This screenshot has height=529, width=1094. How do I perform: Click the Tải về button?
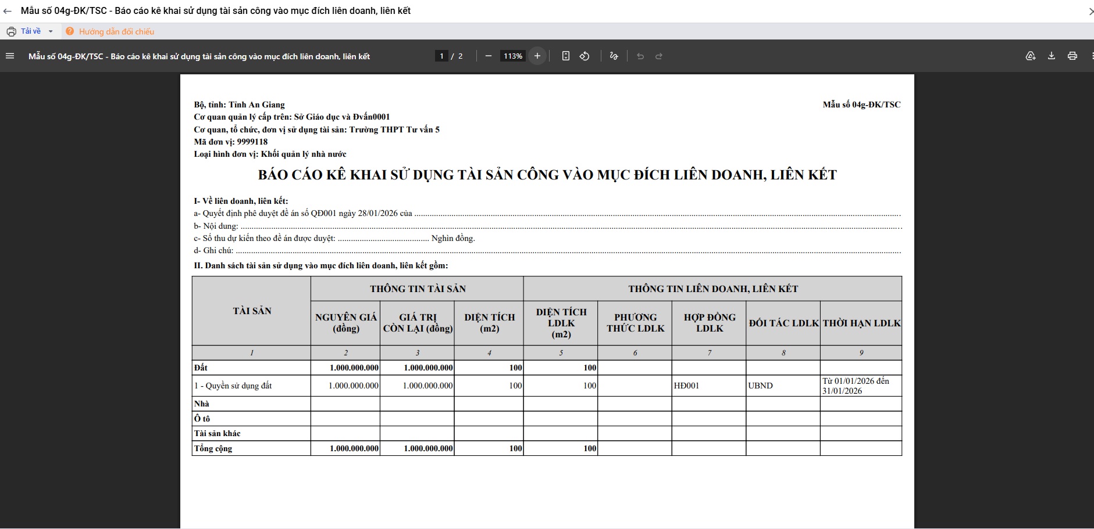click(31, 31)
